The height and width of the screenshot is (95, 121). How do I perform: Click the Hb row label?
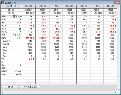(3, 23)
